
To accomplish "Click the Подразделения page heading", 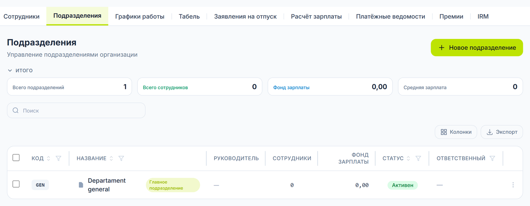I will (42, 42).
